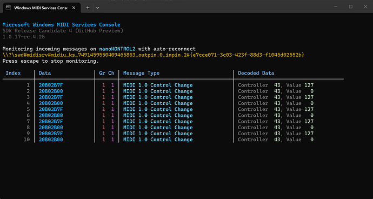
Task: Click decoded Controller 43 Value 127 in row 9
Action: (x=276, y=134)
